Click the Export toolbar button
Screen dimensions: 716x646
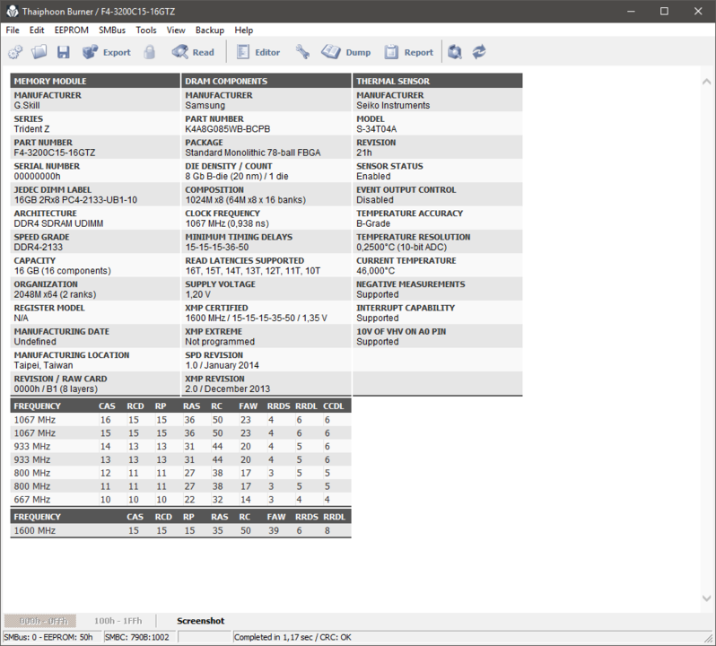pos(107,52)
